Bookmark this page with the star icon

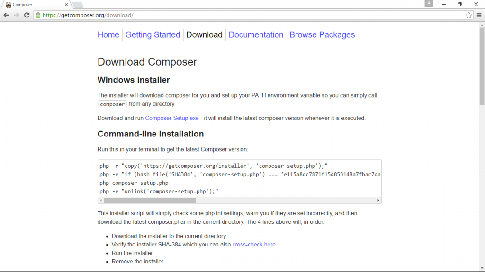coord(469,15)
